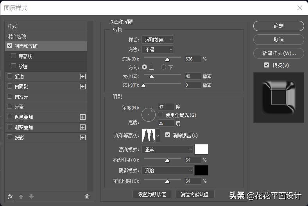Move effect down with arrow icon

click(x=31, y=196)
